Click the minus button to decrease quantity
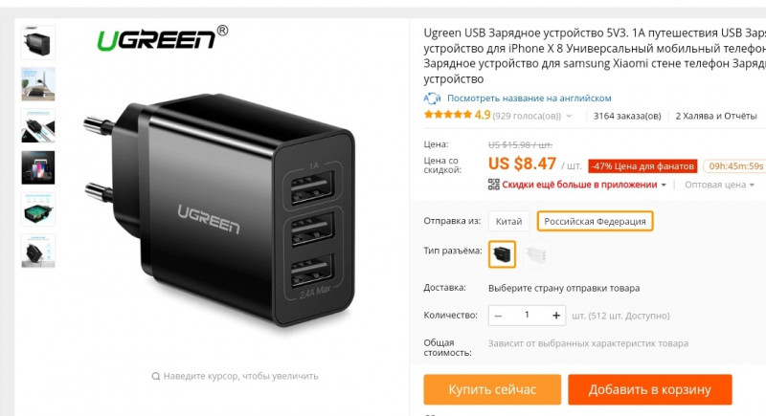766x416 pixels. coord(498,316)
